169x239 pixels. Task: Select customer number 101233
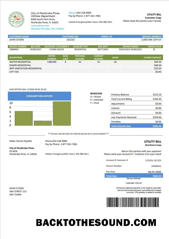pyautogui.click(x=71, y=40)
